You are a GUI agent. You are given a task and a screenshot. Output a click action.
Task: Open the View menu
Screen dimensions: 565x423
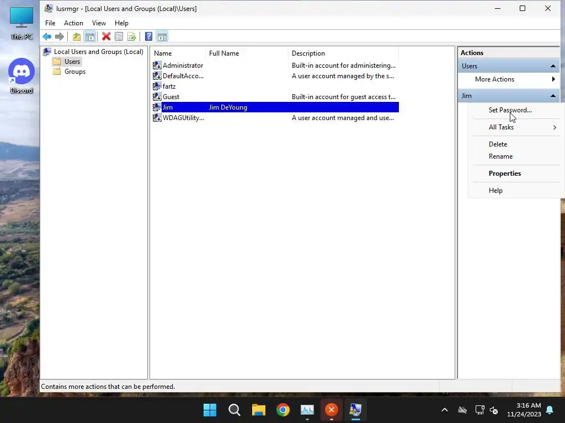(99, 23)
